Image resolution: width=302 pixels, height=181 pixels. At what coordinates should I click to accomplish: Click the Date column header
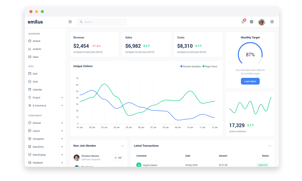188,156
